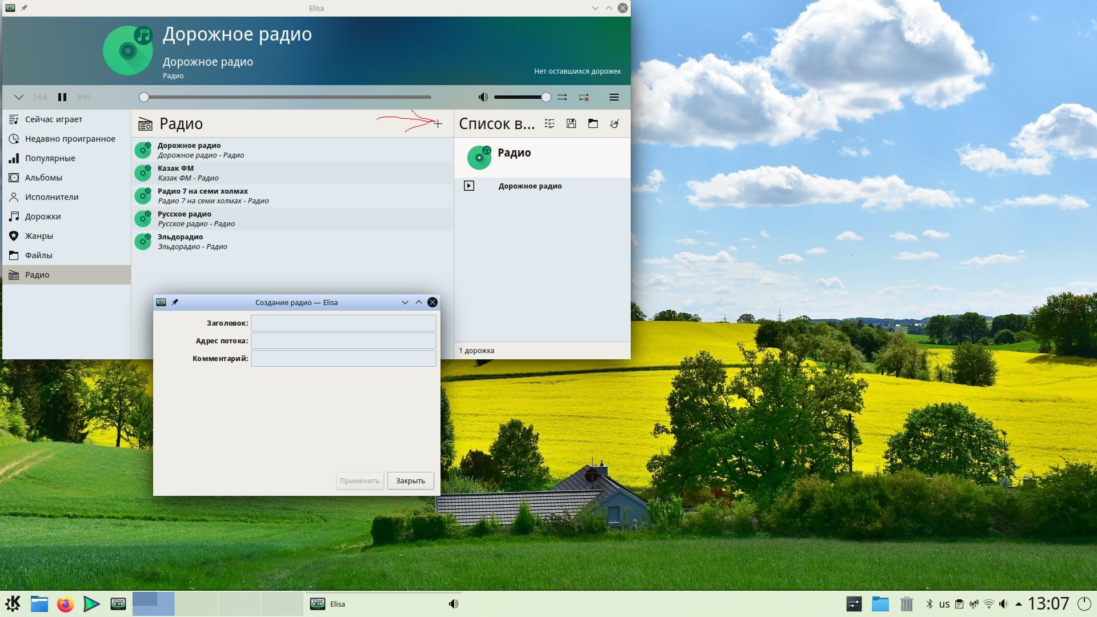Image resolution: width=1097 pixels, height=617 pixels.
Task: Collapse header with the down chevron
Action: 18,97
